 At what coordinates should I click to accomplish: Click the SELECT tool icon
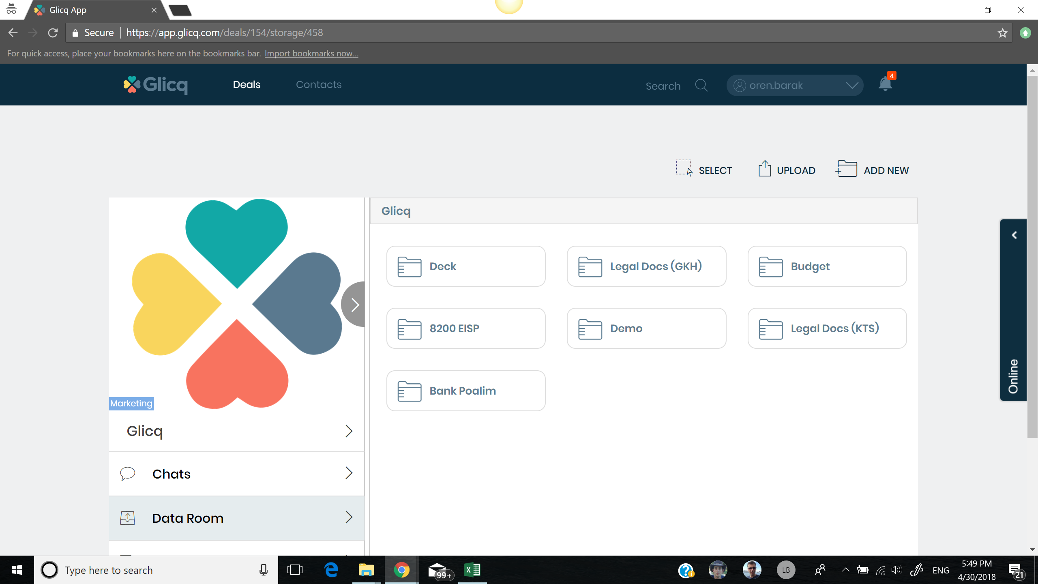(x=684, y=168)
